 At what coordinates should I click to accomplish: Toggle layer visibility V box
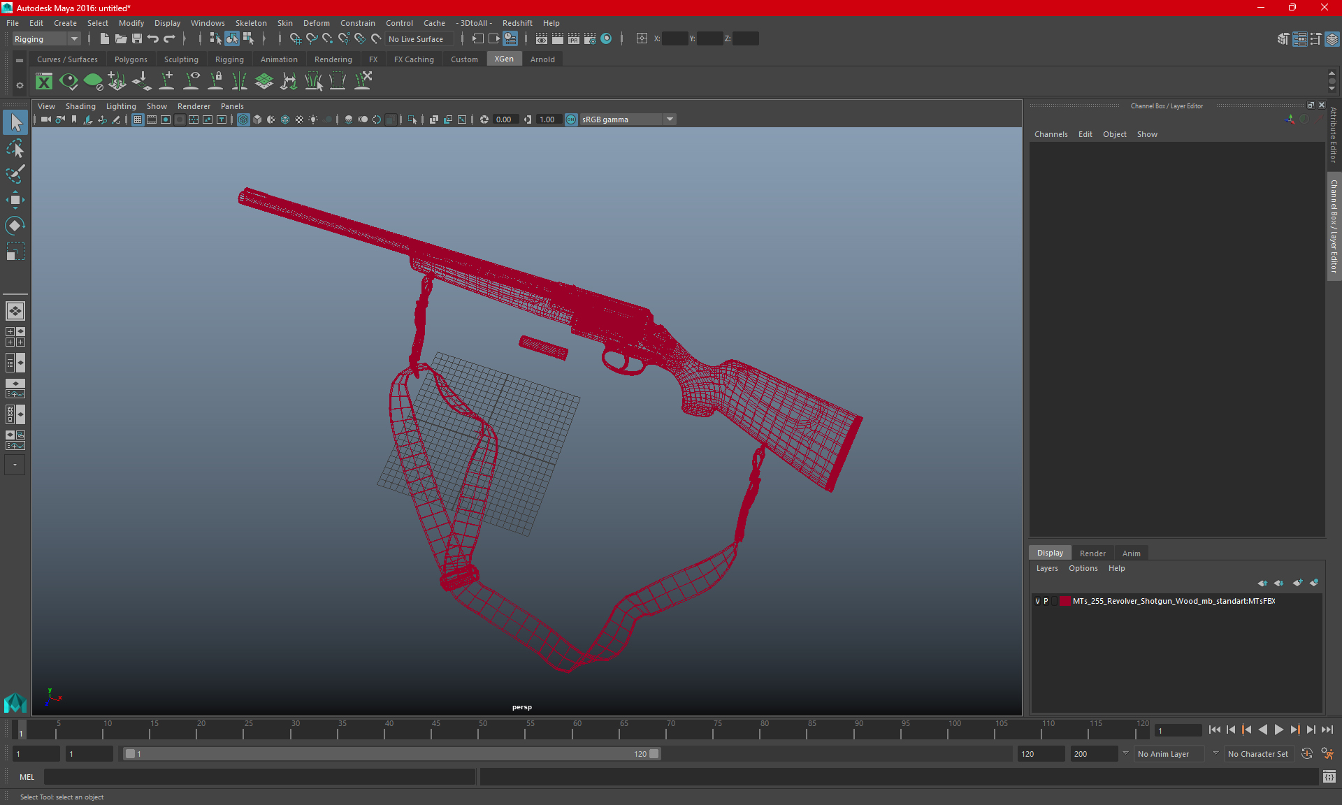(x=1037, y=601)
